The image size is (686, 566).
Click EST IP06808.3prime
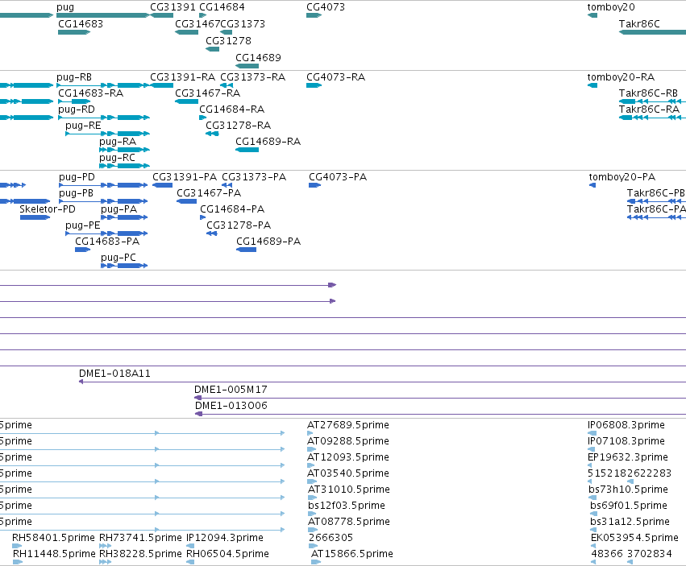pos(626,425)
